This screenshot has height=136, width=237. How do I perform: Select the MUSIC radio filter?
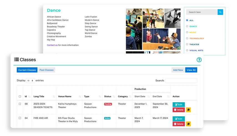pos(187,32)
